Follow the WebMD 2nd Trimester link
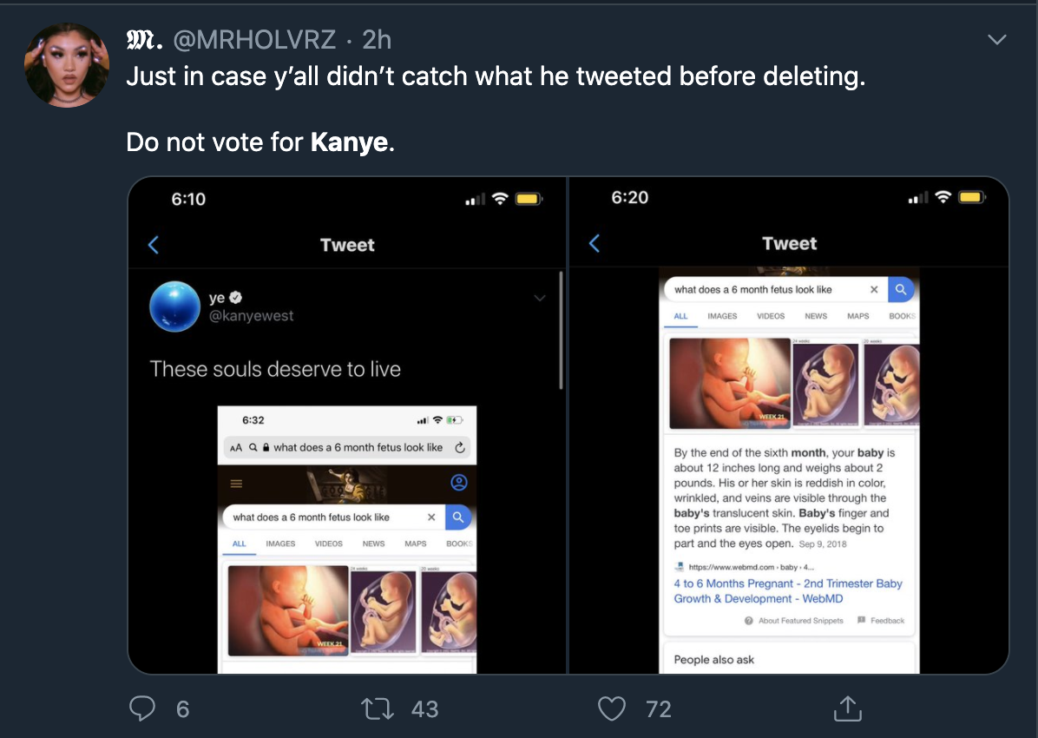 coord(788,591)
